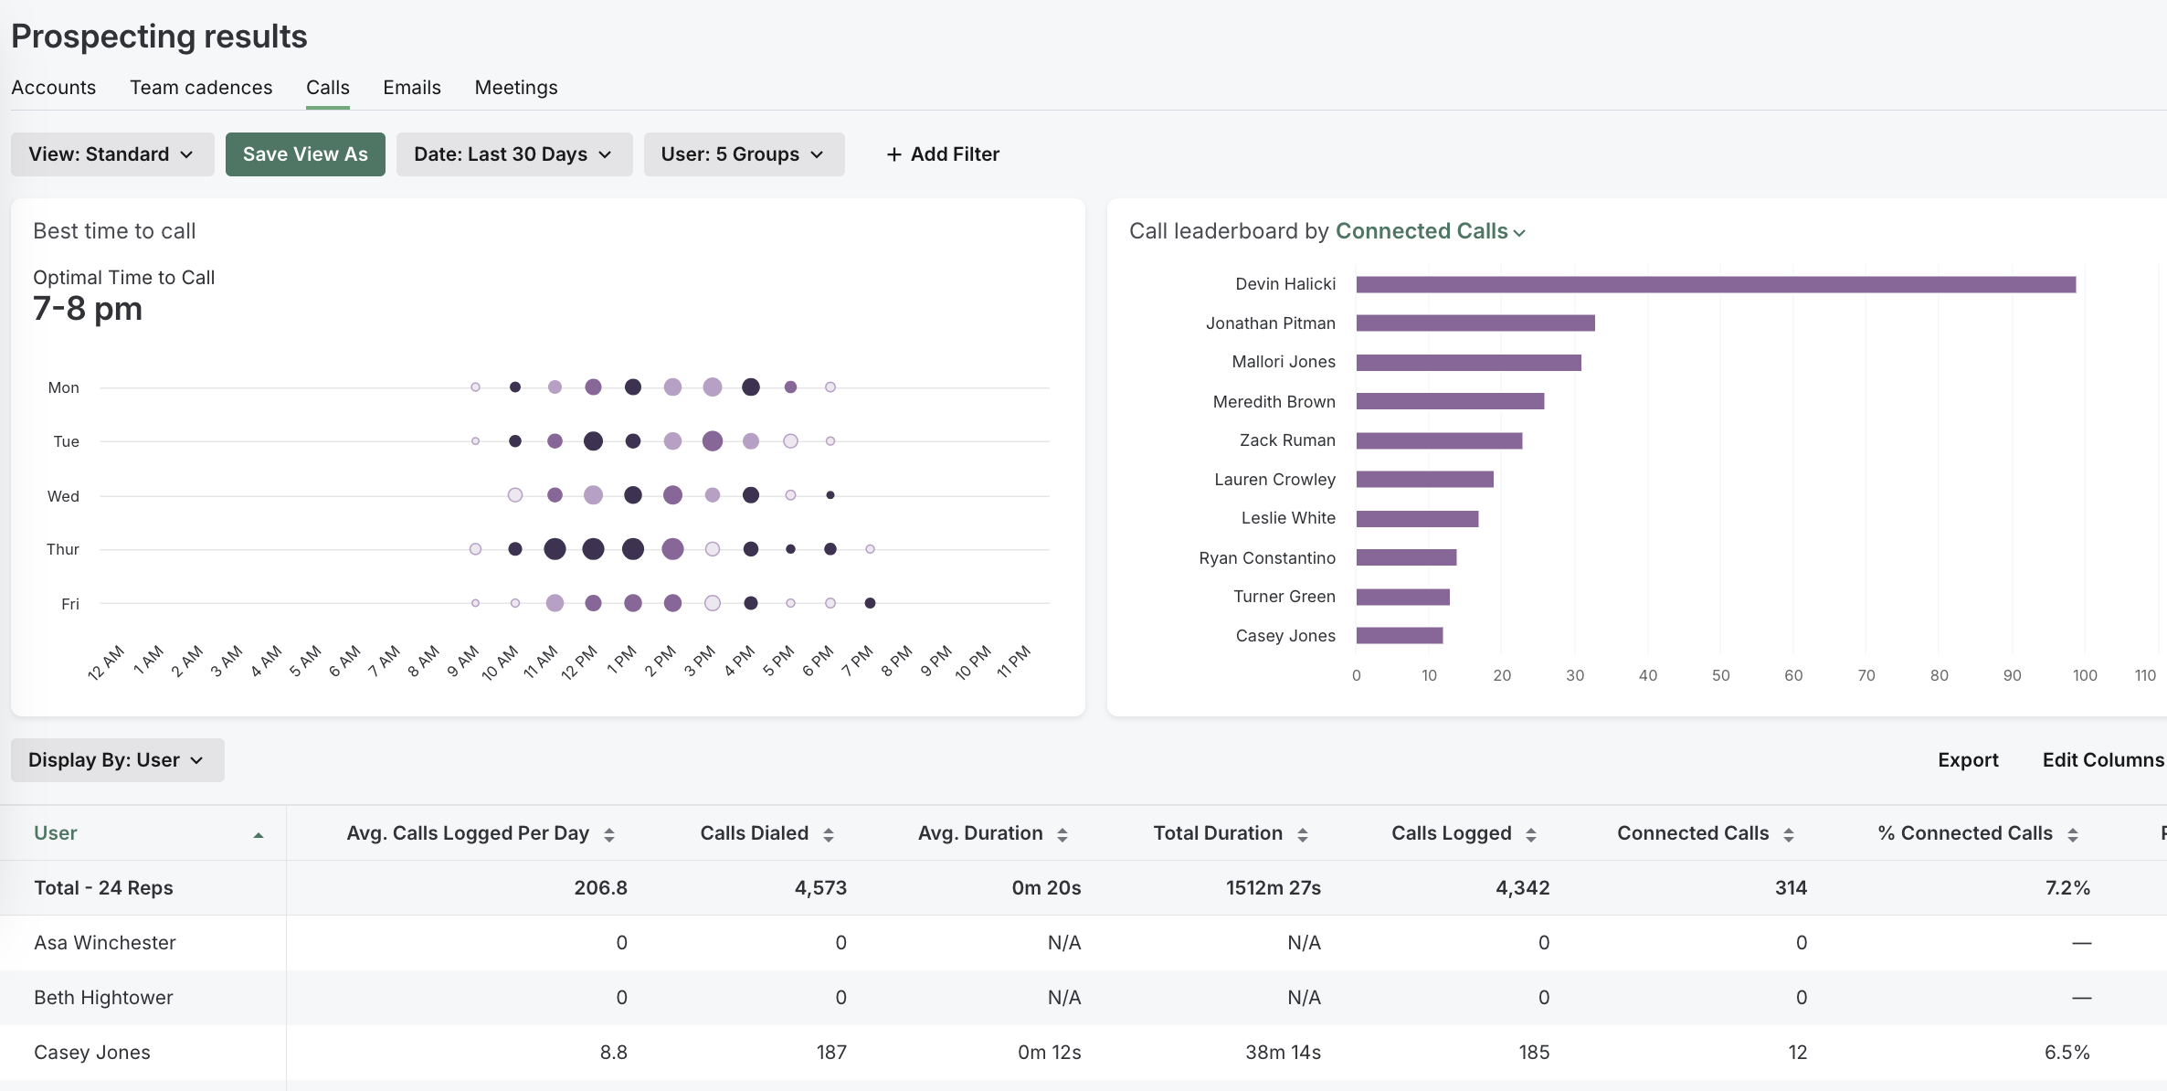
Task: Click the Save View As button
Action: pyautogui.click(x=304, y=154)
